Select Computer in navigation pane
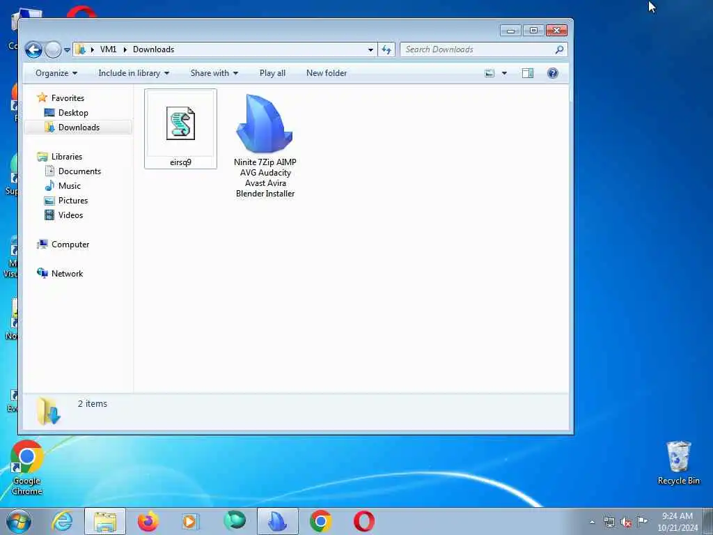713x535 pixels. (70, 245)
